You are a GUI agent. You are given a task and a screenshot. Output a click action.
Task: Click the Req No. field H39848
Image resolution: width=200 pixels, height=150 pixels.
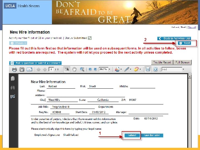coord(60,112)
